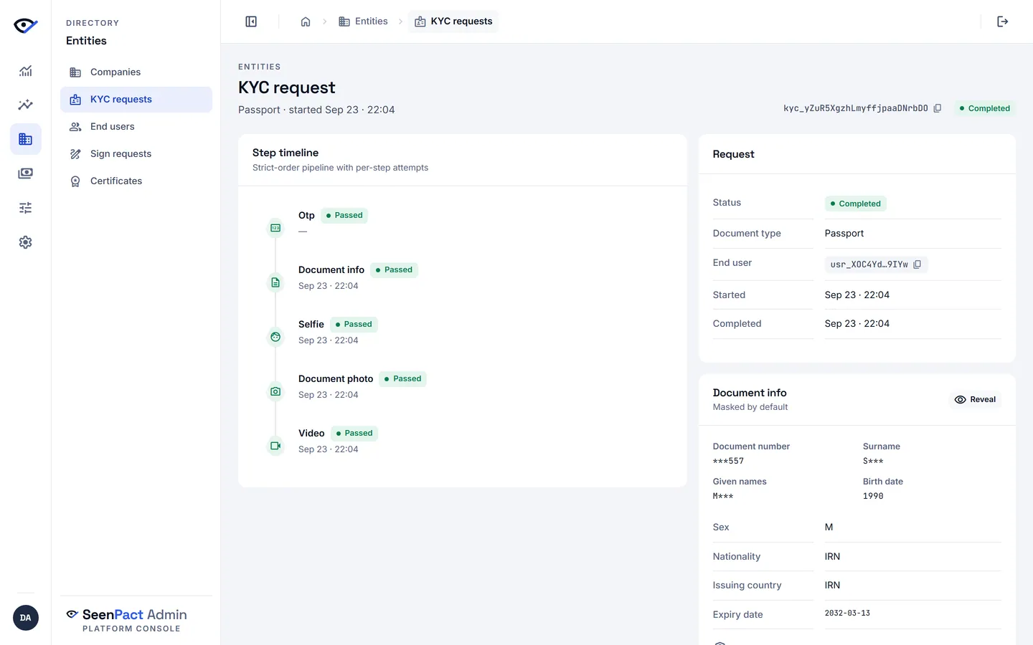Click the Document photo Passed badge
This screenshot has width=1033, height=645.
point(403,378)
